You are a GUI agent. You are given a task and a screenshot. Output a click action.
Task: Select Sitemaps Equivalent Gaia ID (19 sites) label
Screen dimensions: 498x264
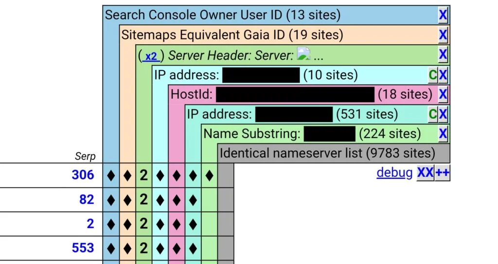(x=232, y=35)
